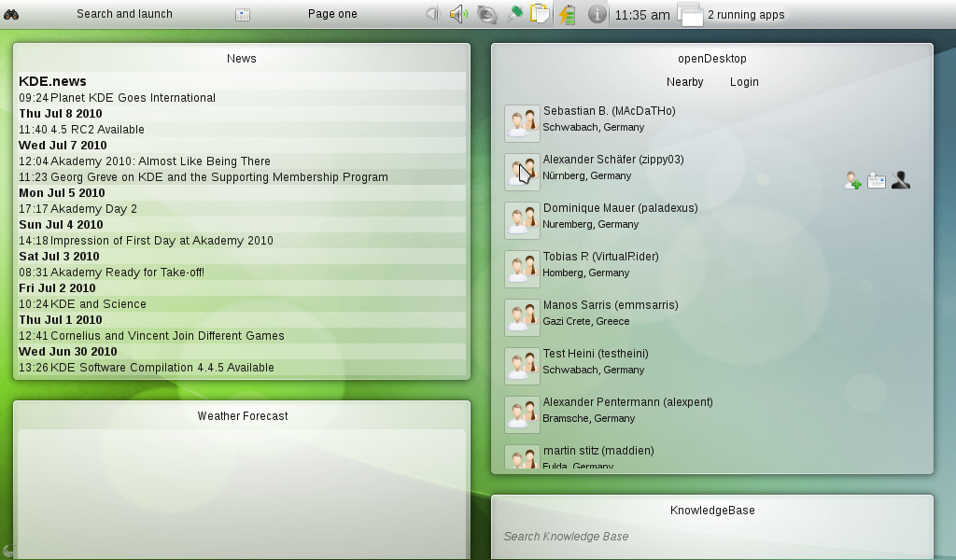This screenshot has width=956, height=560.
Task: Switch to the Nearby tab in openDesktop
Action: pos(684,82)
